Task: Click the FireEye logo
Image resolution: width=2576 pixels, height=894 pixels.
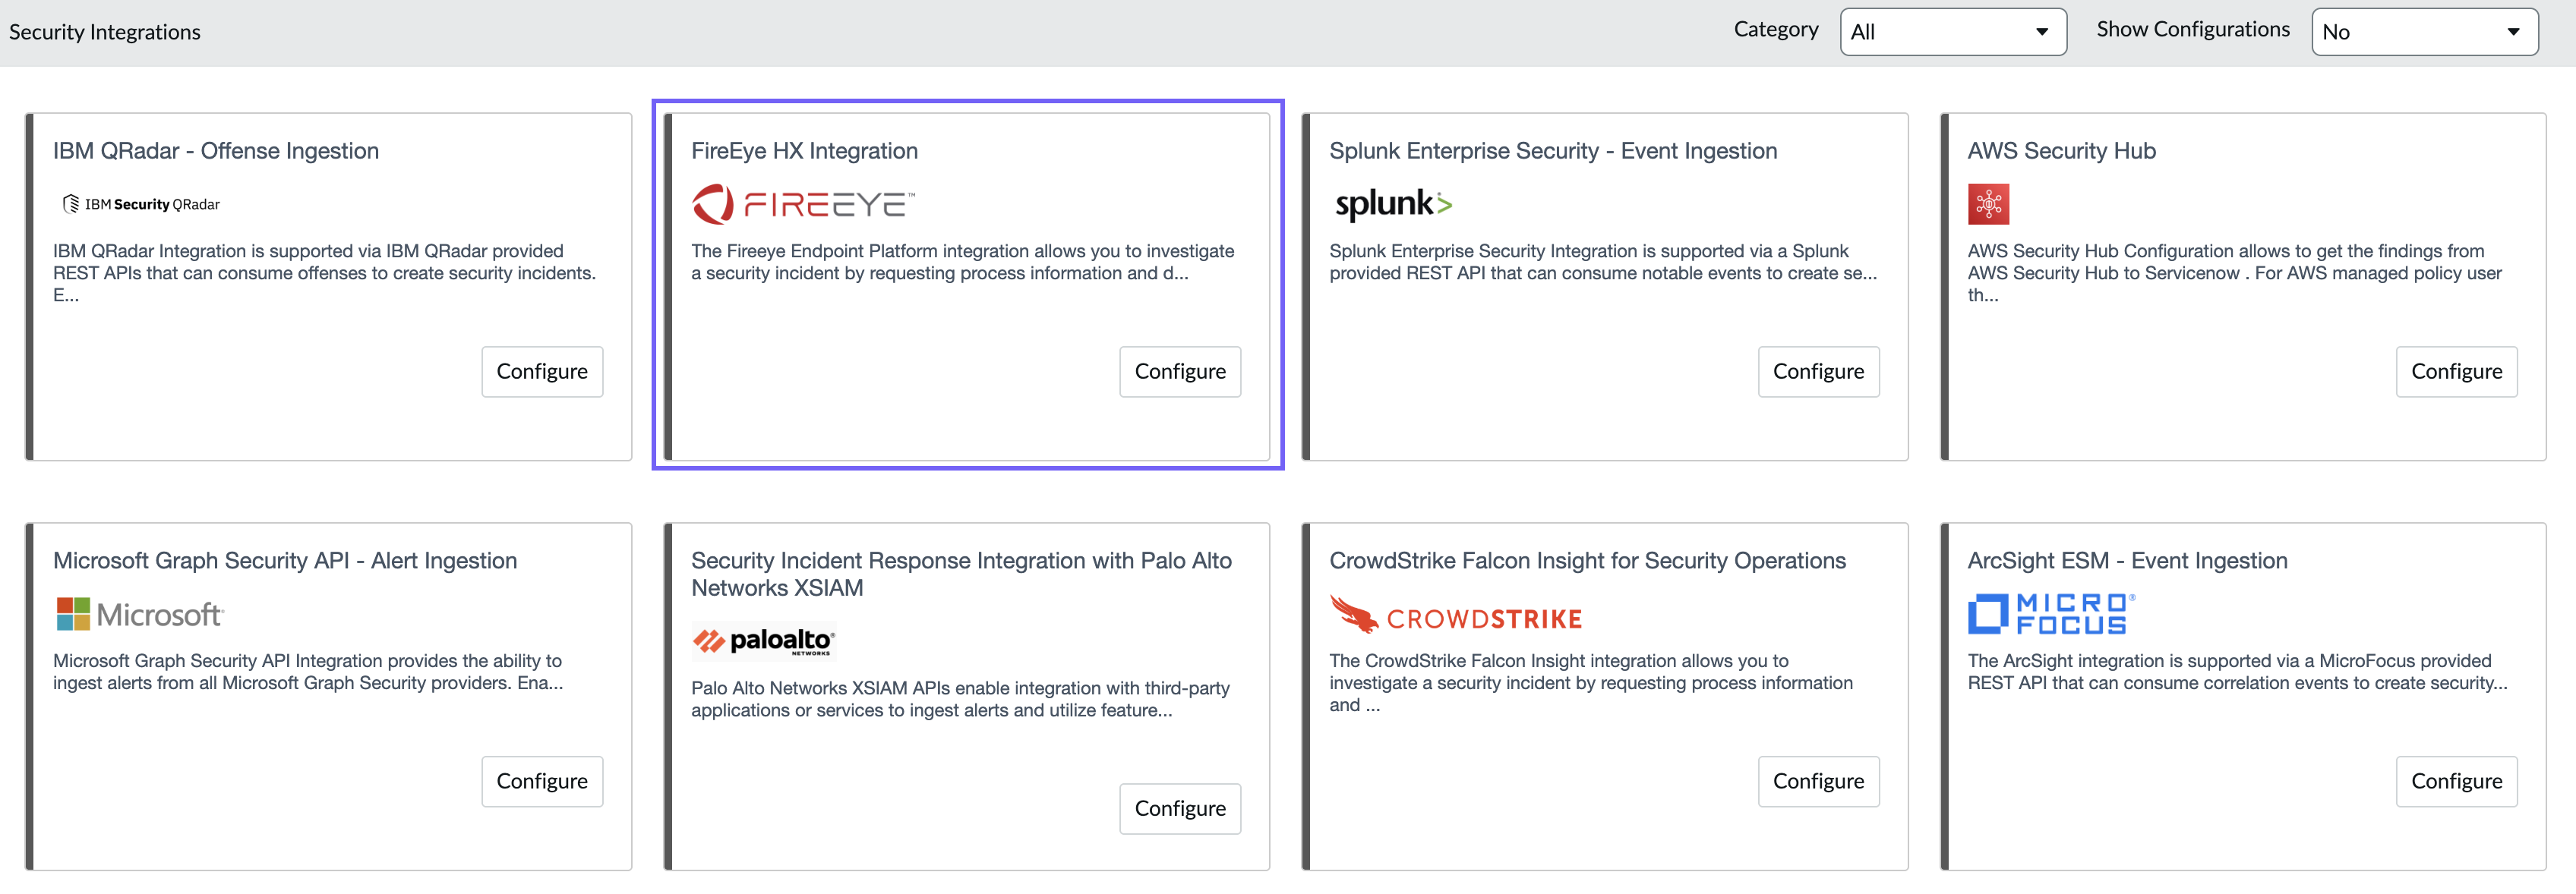Action: [x=803, y=205]
